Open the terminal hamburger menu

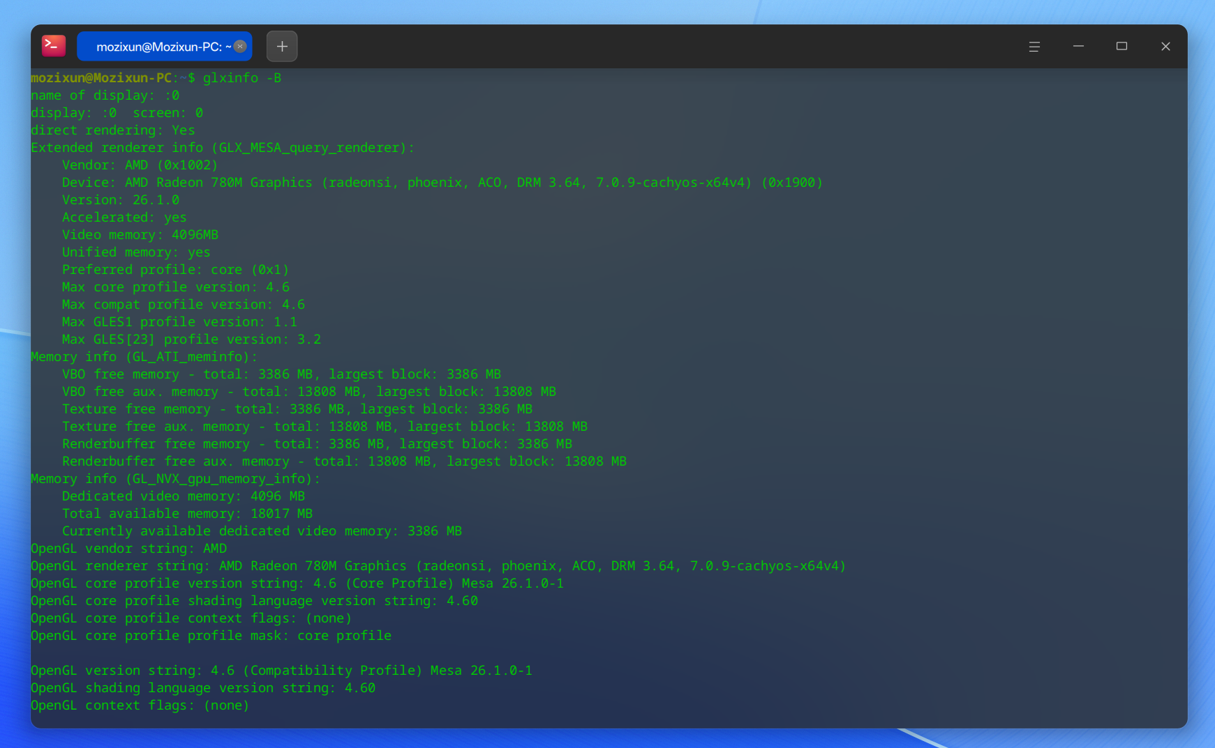1034,47
